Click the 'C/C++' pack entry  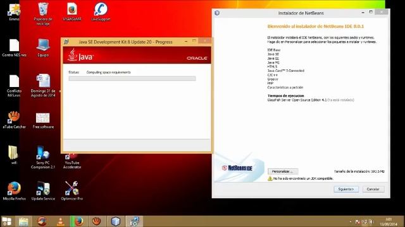pos(273,75)
